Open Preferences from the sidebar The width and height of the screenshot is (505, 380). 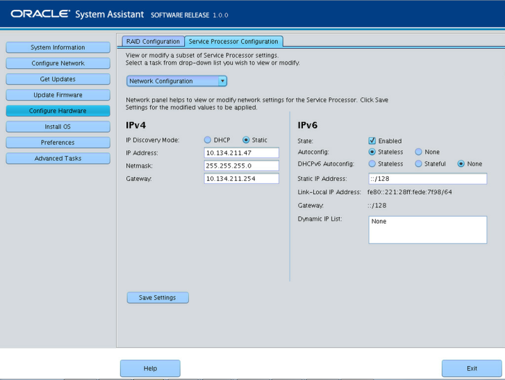58,142
